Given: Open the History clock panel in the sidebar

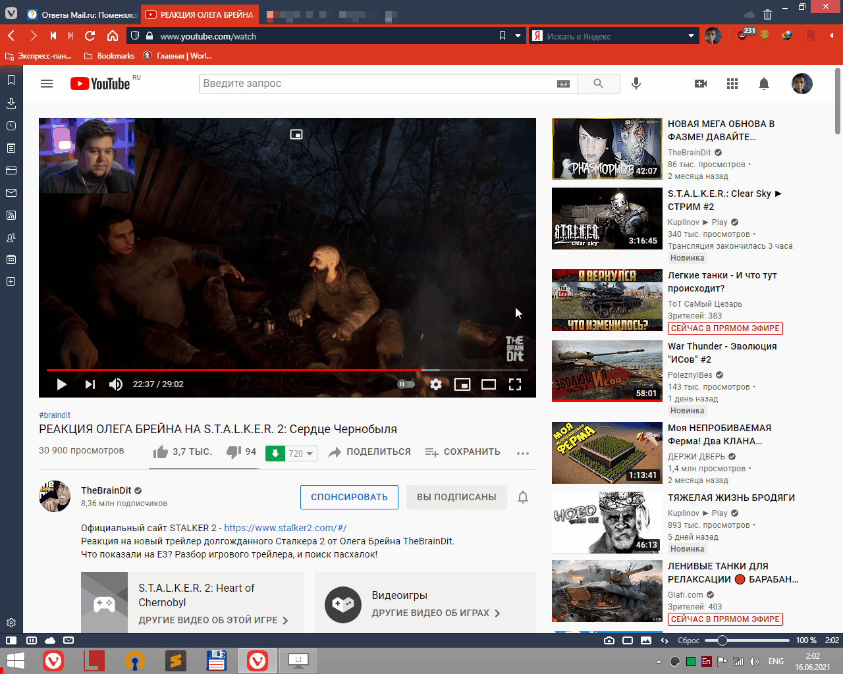Looking at the screenshot, I should (11, 126).
